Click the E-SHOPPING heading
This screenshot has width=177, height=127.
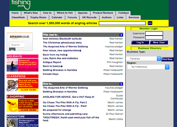16,97
